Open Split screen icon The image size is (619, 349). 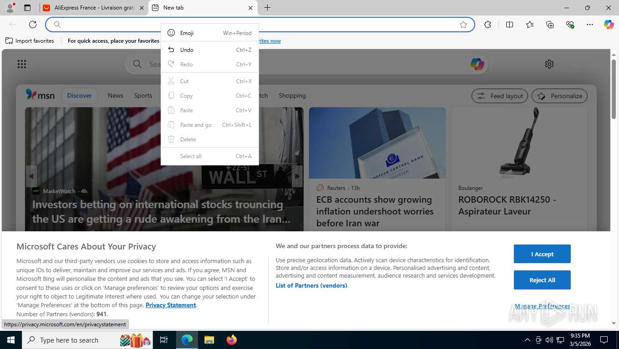coord(509,25)
